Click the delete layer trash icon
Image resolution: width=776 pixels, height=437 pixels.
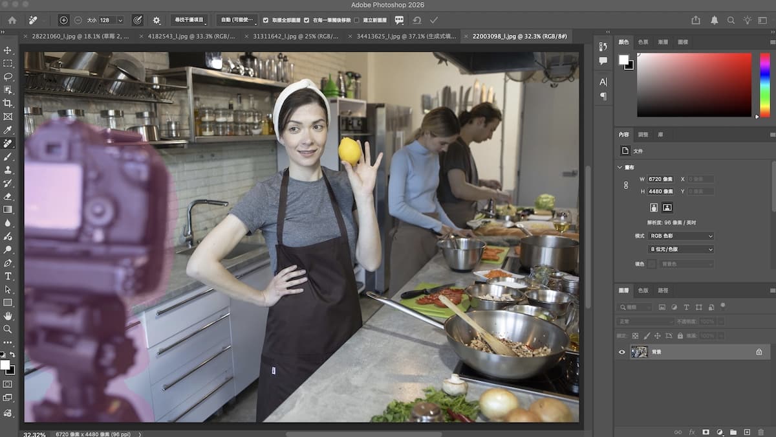click(x=760, y=432)
